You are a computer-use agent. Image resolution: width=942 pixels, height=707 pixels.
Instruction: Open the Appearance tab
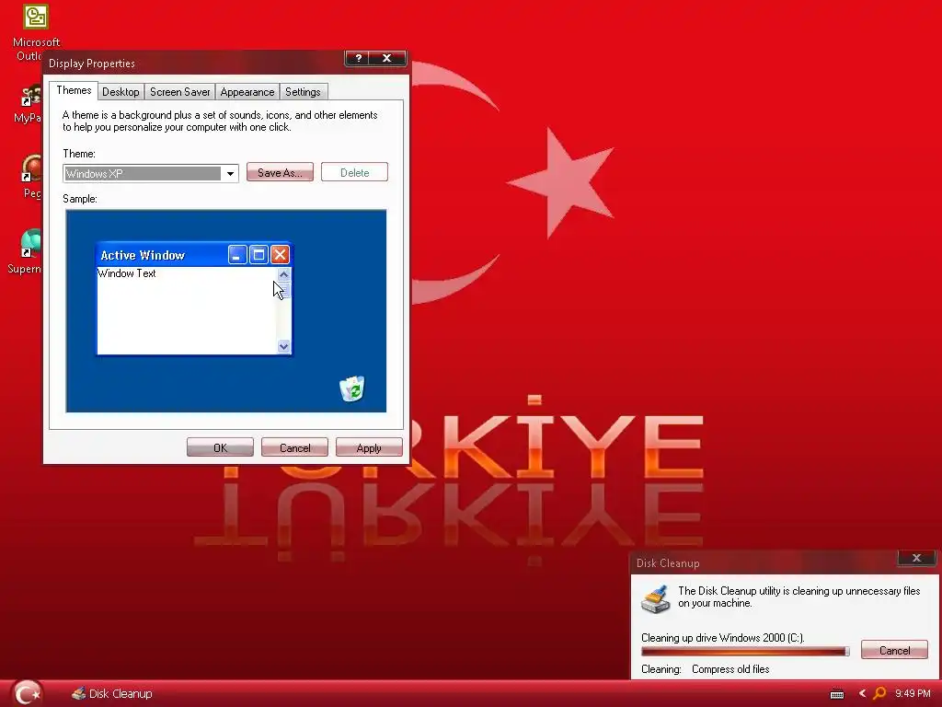[x=247, y=92]
